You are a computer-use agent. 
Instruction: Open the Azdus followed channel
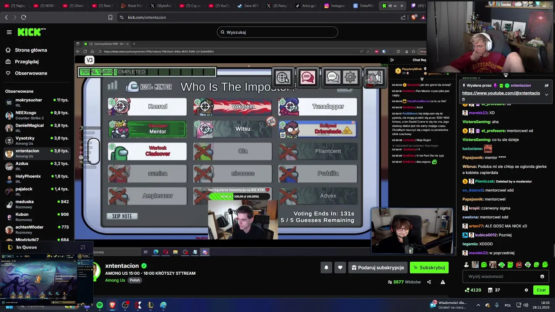pyautogui.click(x=36, y=166)
